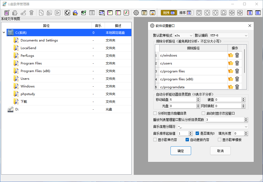Viewport: 263px width, 182px height.
Task: Open the 默认编码 UTF-8 dropdown
Action: (x=229, y=35)
